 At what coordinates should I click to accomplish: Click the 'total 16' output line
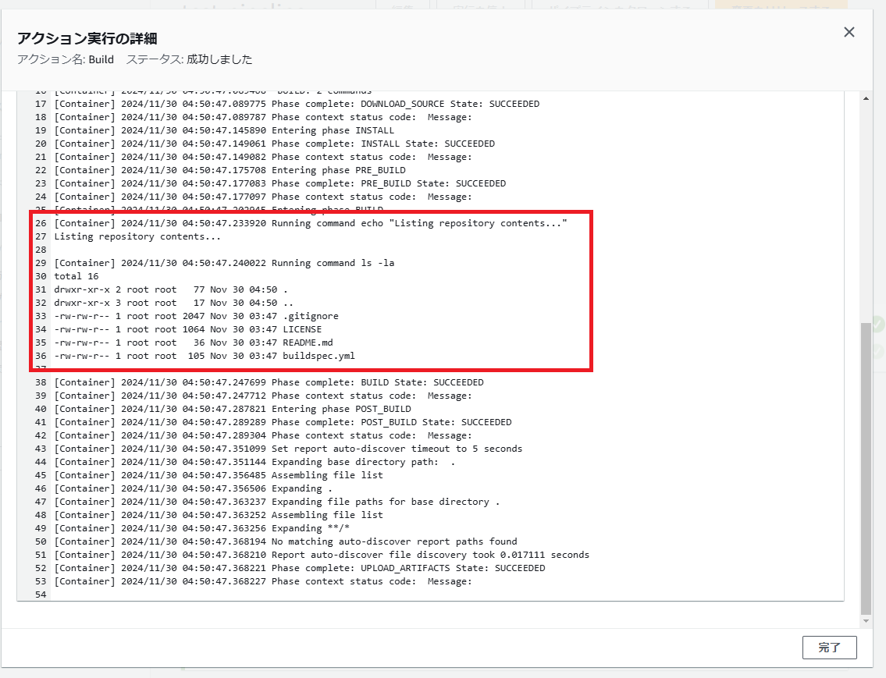[x=77, y=277]
